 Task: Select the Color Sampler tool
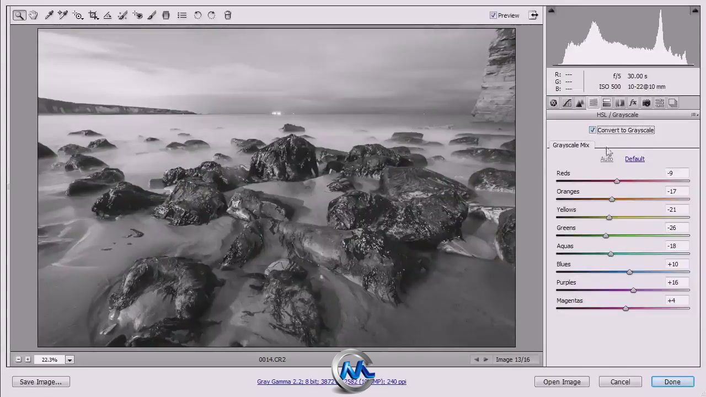63,15
